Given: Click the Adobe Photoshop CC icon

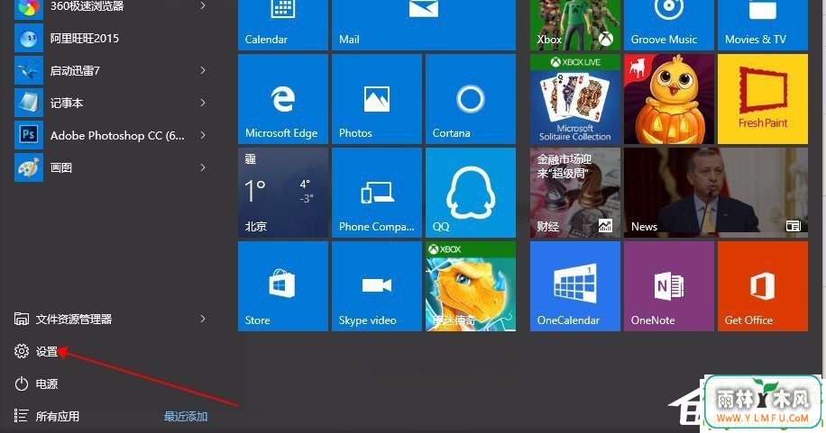Looking at the screenshot, I should (29, 135).
